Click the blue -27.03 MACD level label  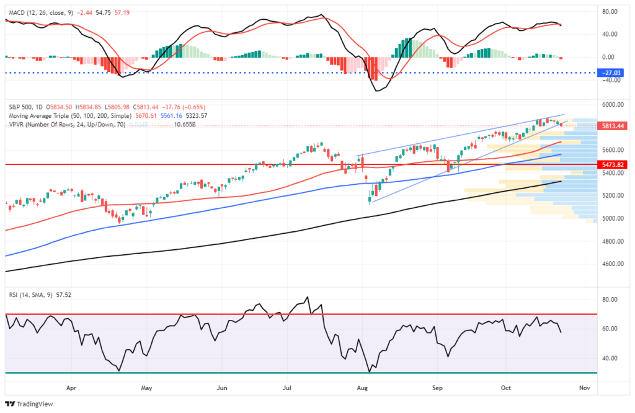pos(613,73)
